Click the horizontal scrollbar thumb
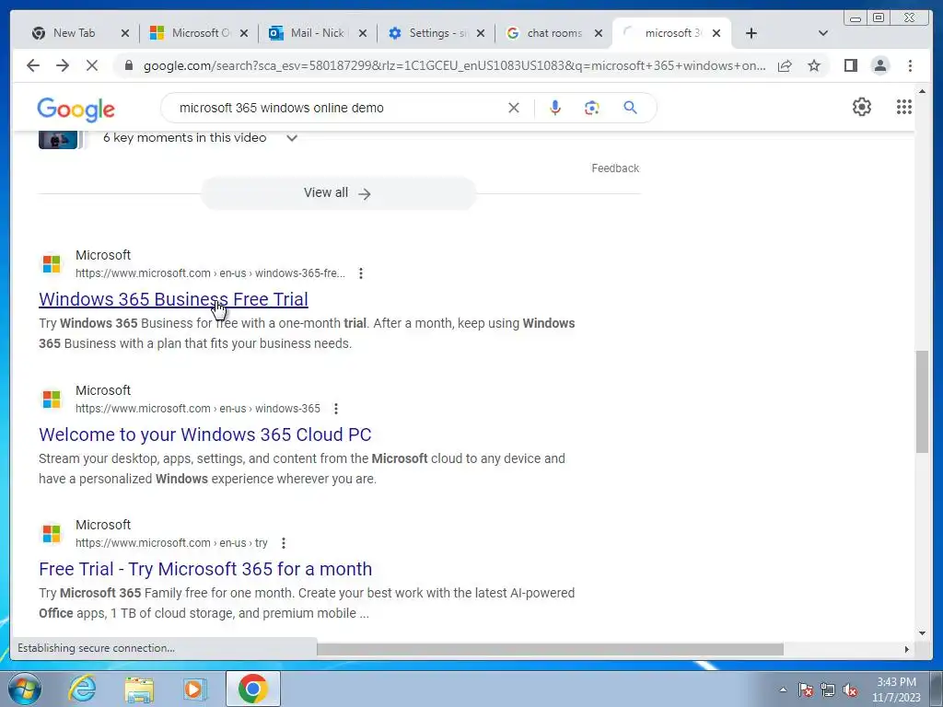This screenshot has width=943, height=707. pos(550,649)
